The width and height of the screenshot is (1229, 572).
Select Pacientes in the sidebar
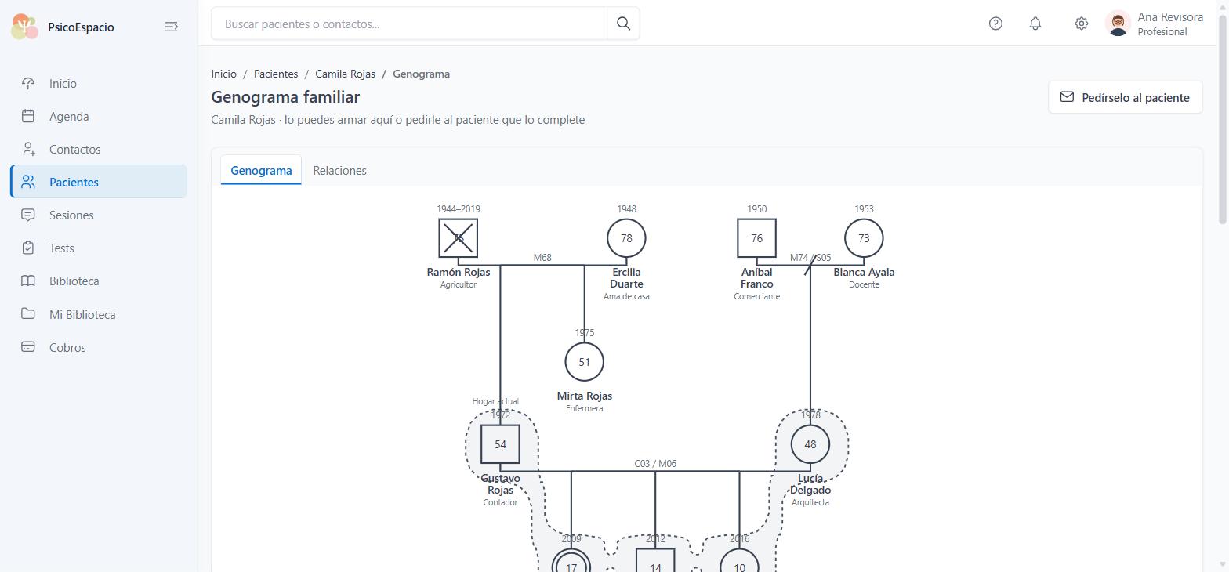coord(99,182)
